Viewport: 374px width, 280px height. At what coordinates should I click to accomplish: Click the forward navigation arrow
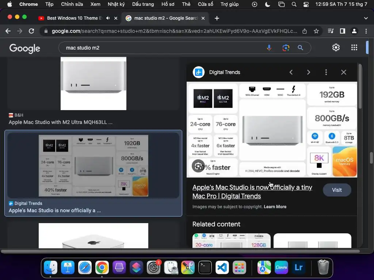click(20, 31)
